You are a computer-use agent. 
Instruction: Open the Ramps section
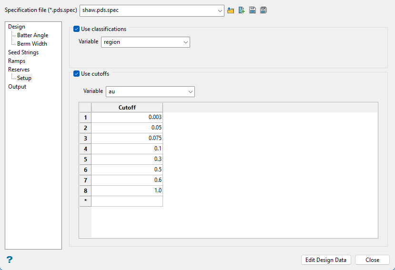(x=17, y=61)
